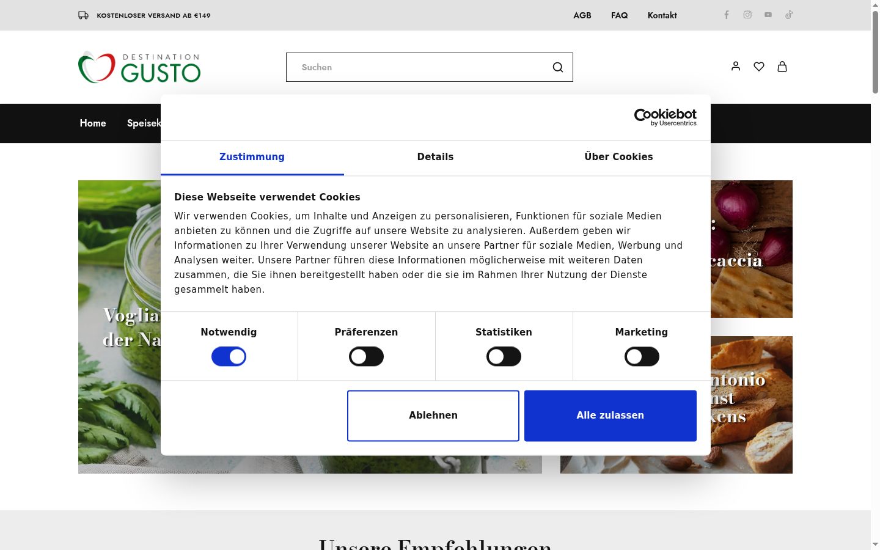Click the 'Kostenloser Versand ab €149' text
This screenshot has width=880, height=550.
point(153,15)
